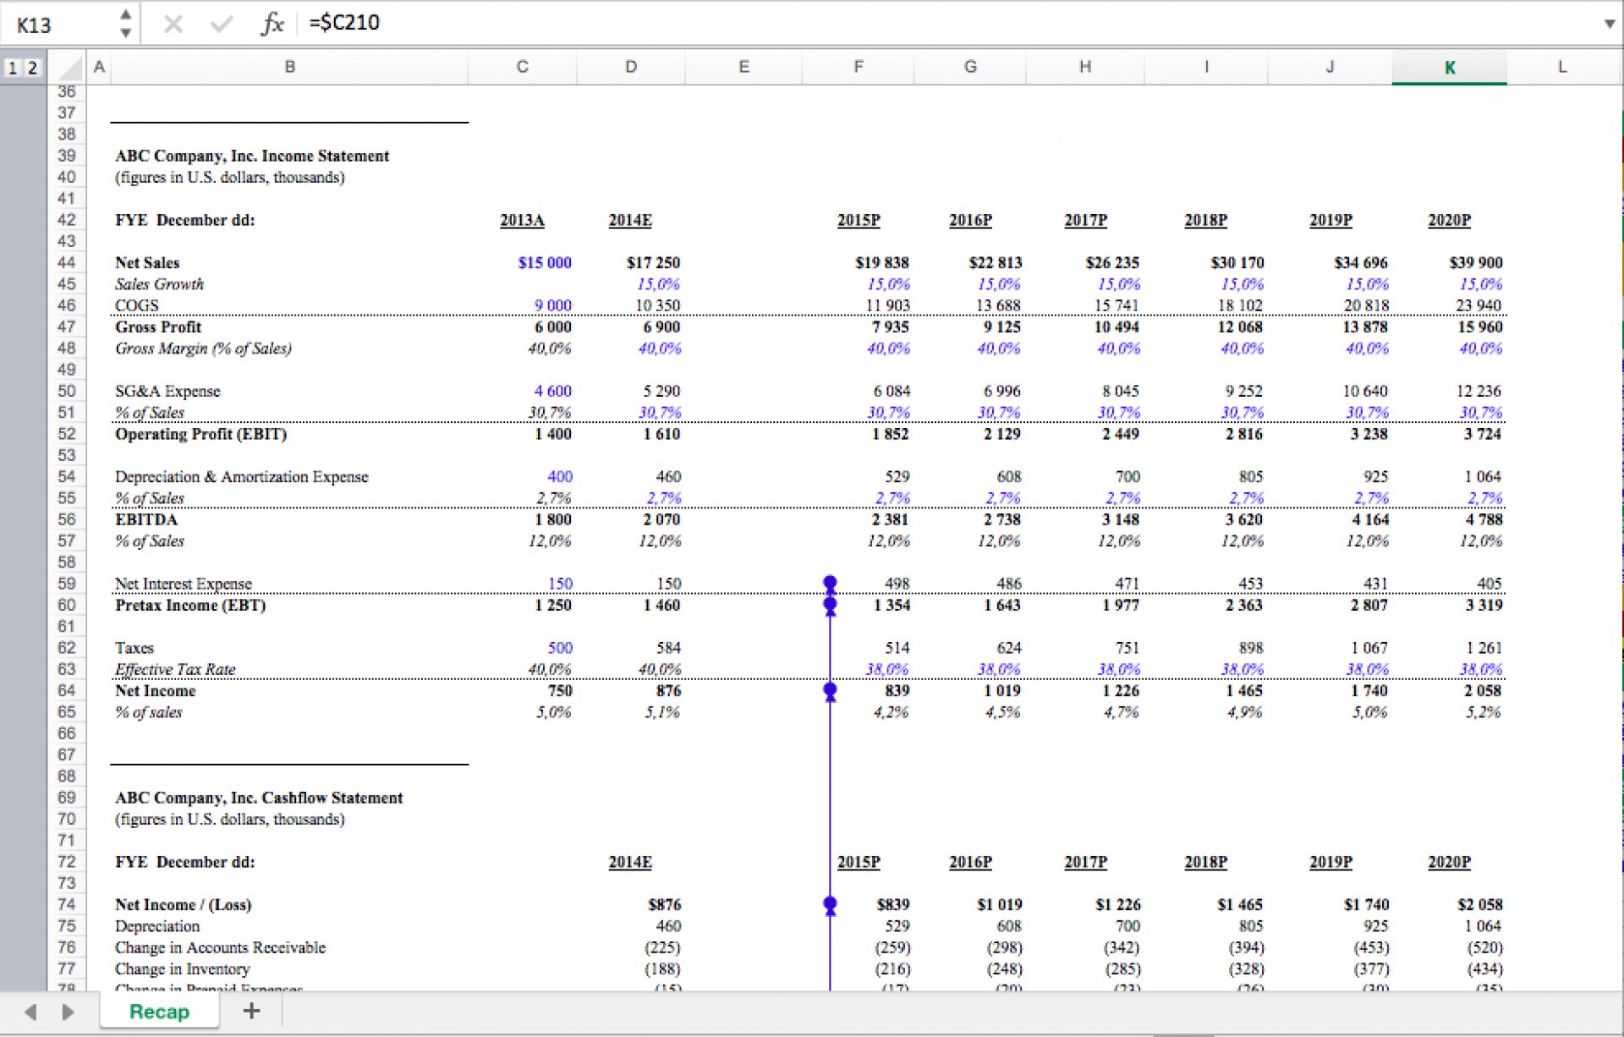Open the Recap sheet tab
Viewport: 1624px width, 1037px height.
point(159,1012)
